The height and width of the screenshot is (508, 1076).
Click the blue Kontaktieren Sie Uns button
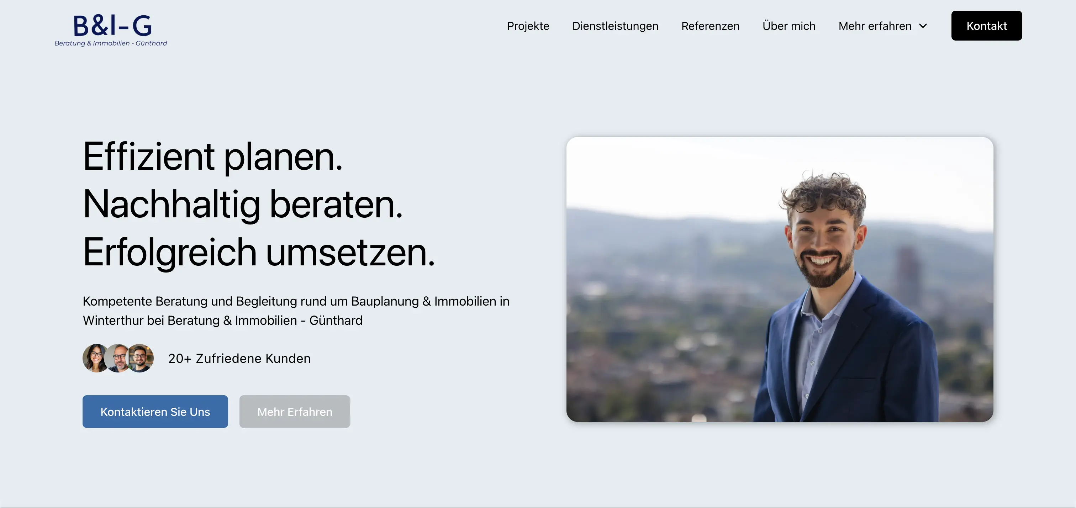point(155,412)
